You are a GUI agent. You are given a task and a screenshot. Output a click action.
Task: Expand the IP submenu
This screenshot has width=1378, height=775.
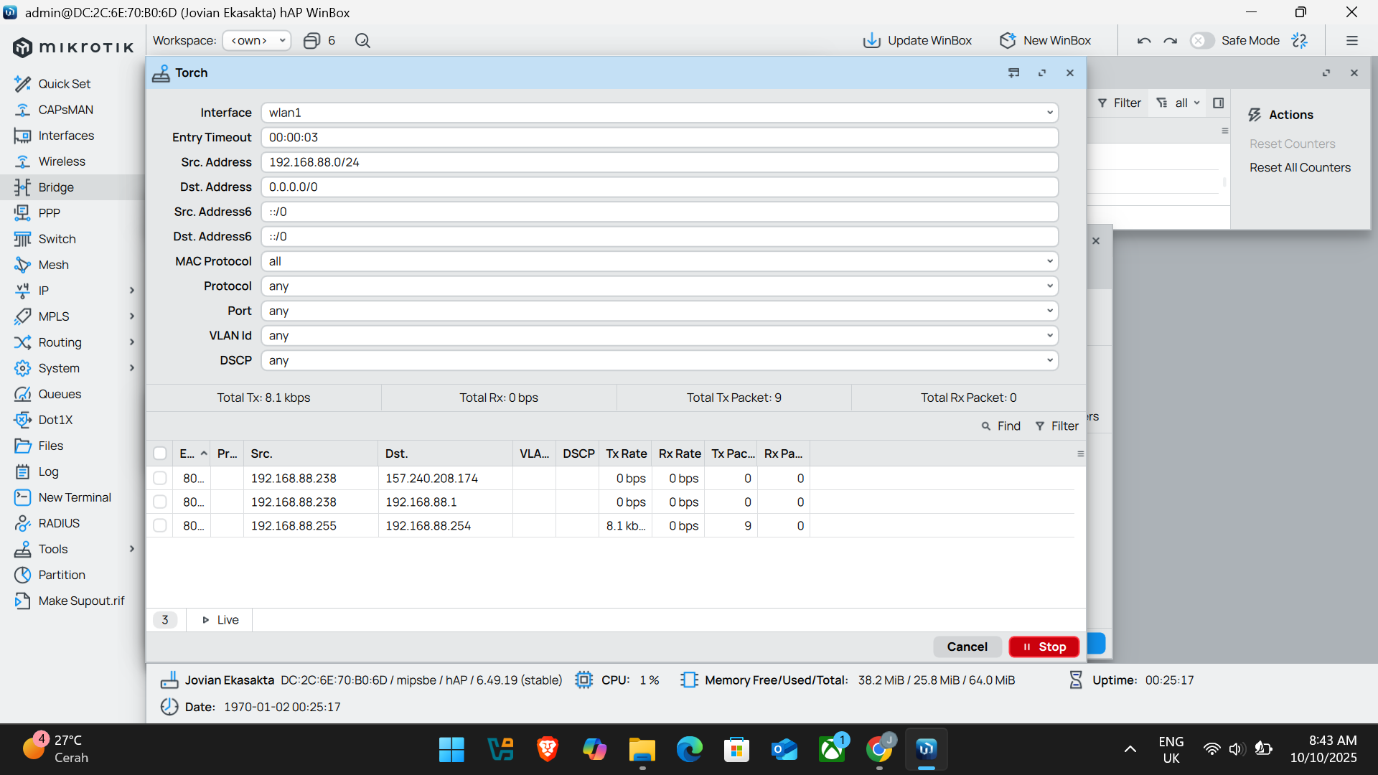(x=131, y=291)
